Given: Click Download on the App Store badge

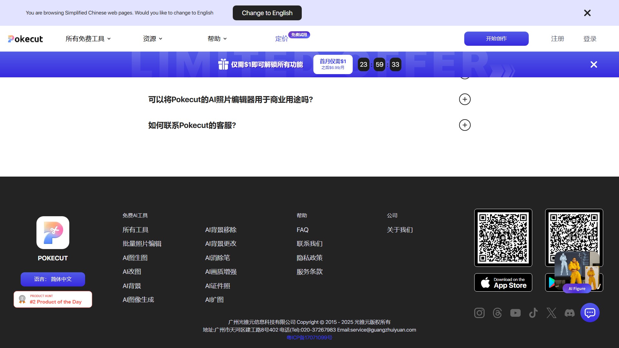Looking at the screenshot, I should pos(503,283).
